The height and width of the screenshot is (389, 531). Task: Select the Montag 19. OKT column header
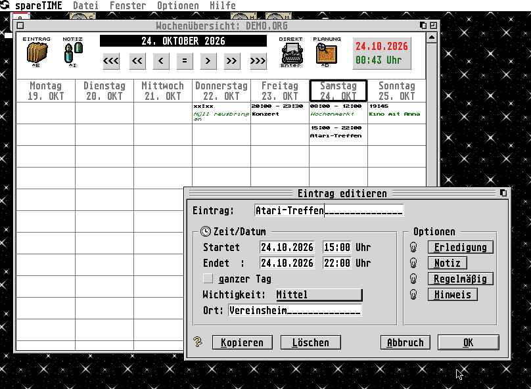pyautogui.click(x=46, y=91)
